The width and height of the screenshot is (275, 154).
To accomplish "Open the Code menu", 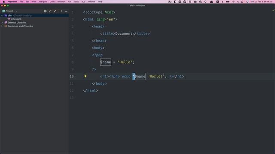I will click(x=52, y=2).
